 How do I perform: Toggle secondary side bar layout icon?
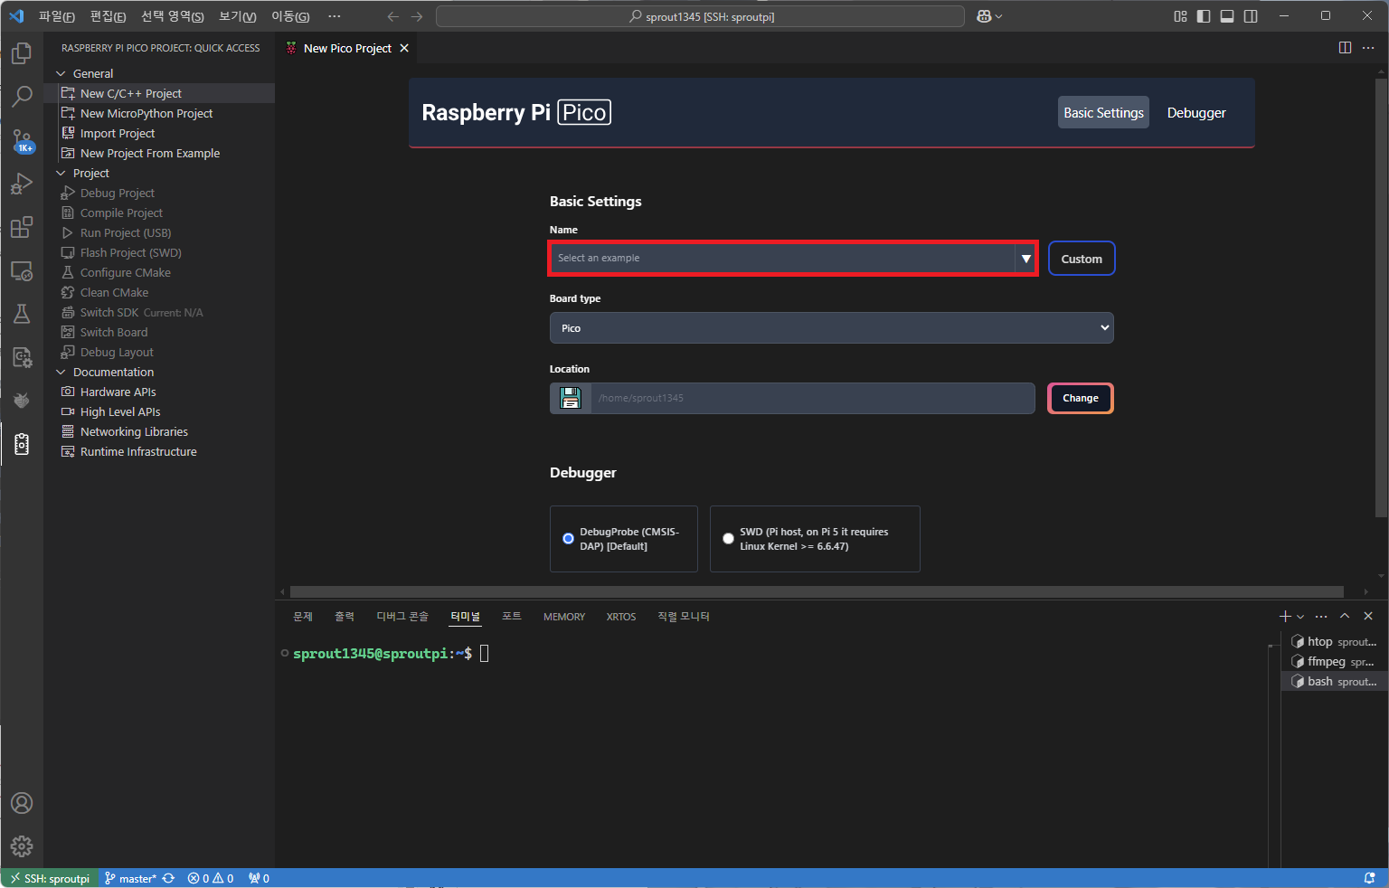point(1251,16)
